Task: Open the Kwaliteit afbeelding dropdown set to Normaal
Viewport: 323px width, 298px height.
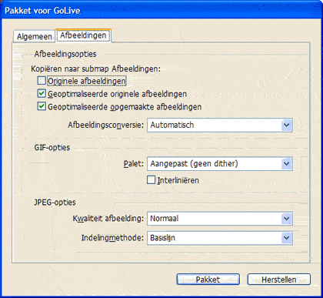Action: click(x=220, y=219)
